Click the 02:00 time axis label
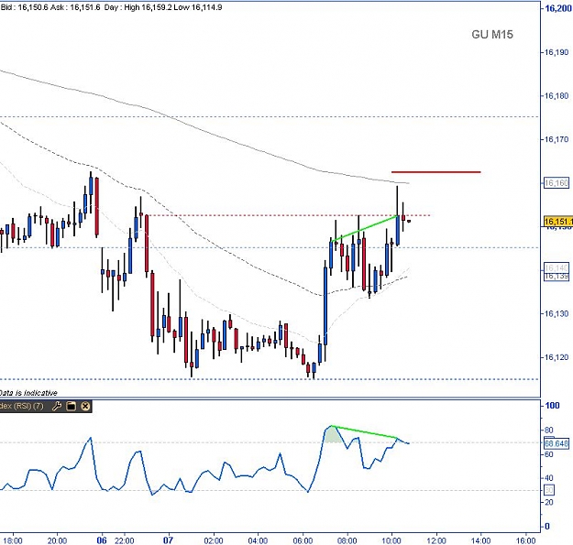Screen dimensions: 573x545 214,540
